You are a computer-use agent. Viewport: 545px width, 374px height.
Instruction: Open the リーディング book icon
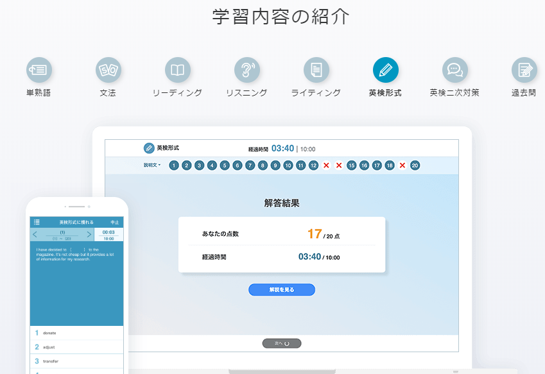pos(178,70)
